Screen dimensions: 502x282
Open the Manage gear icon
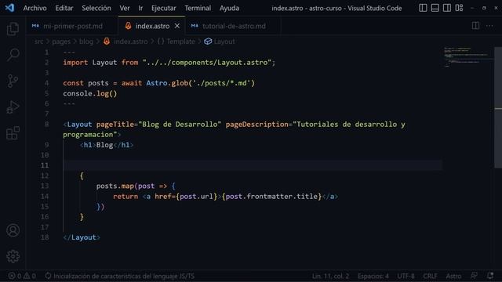point(13,256)
